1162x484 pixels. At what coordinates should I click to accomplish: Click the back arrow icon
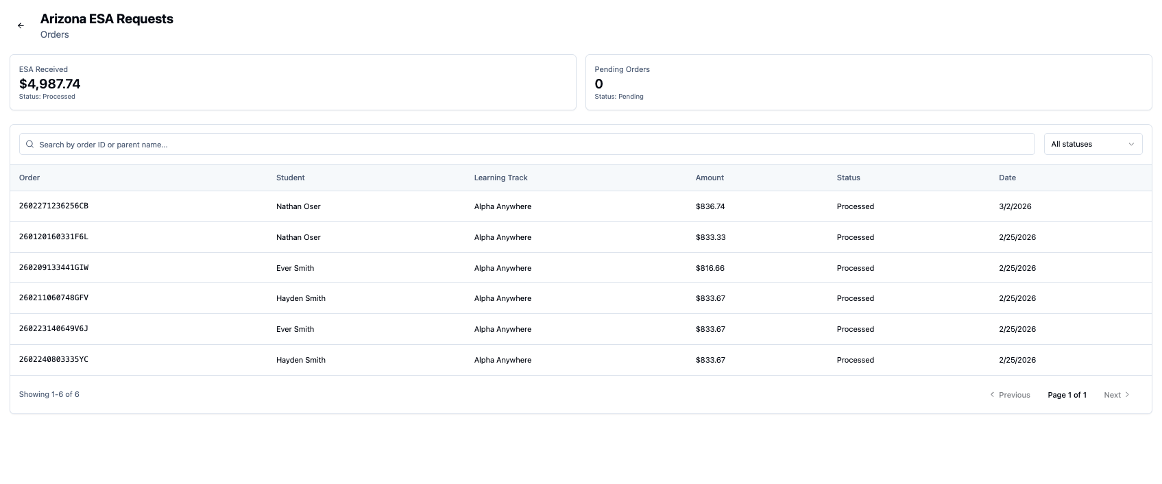(21, 25)
